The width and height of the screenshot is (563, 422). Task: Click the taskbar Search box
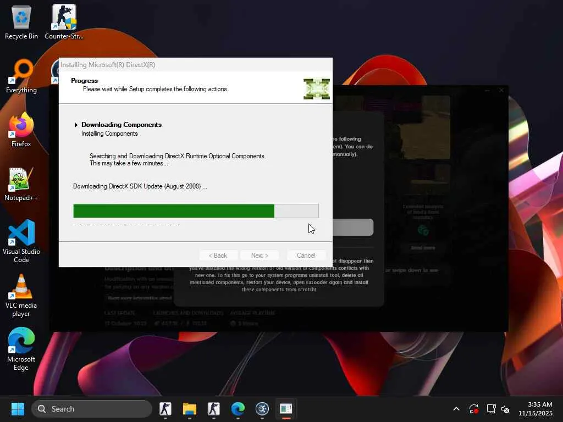point(92,409)
